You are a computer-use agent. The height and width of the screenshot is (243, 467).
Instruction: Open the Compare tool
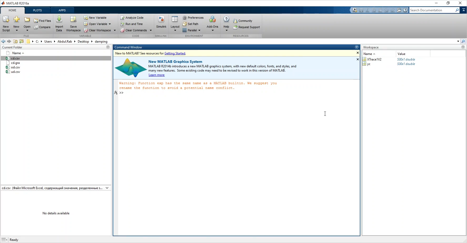[x=42, y=27]
